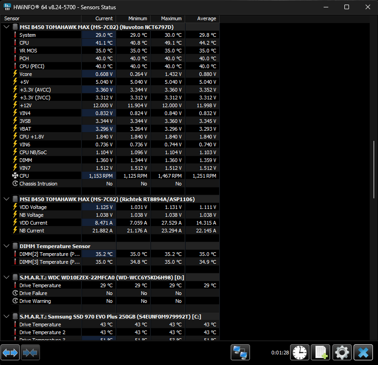This screenshot has height=365, width=378.
Task: Click the thermometer icon beside VR MOS
Action: [x=15, y=50]
